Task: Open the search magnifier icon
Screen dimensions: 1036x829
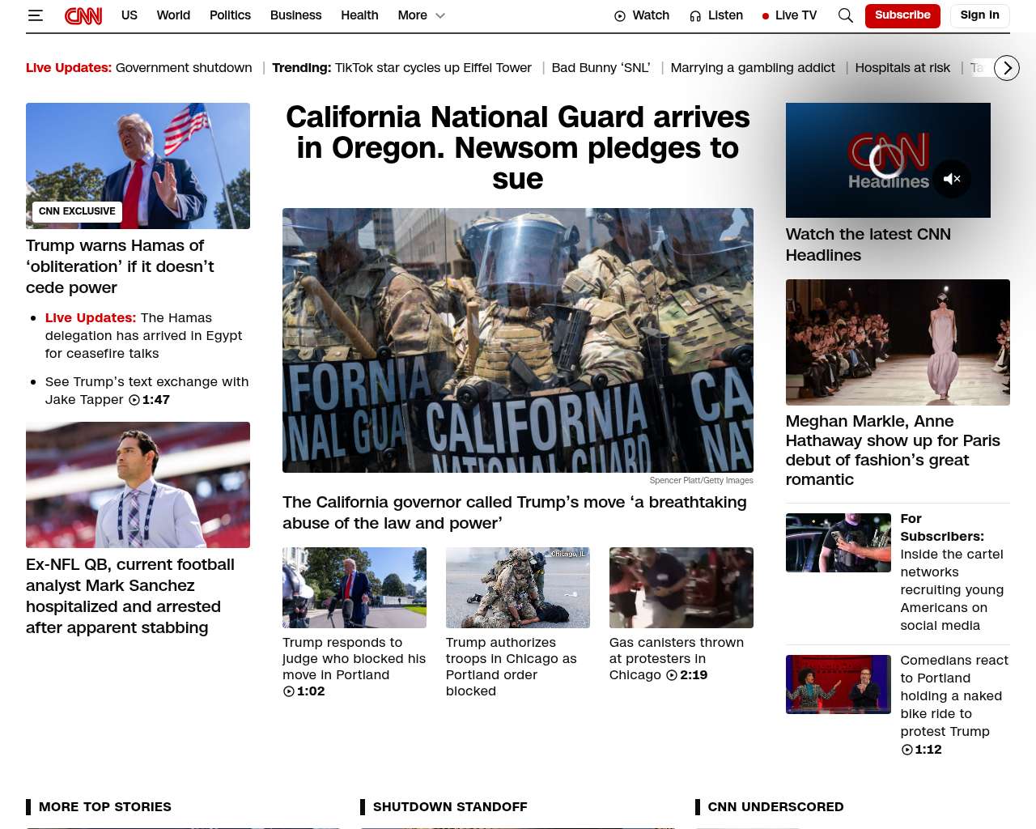Action: coord(845,15)
